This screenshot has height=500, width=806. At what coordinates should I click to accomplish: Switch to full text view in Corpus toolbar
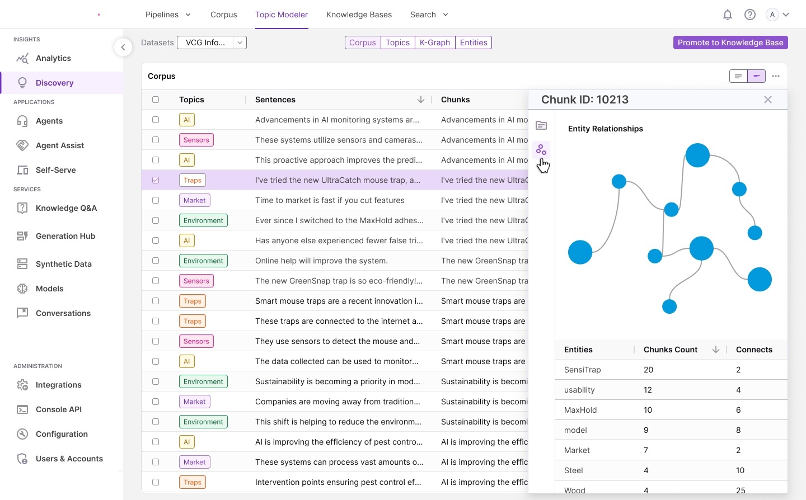tap(737, 76)
